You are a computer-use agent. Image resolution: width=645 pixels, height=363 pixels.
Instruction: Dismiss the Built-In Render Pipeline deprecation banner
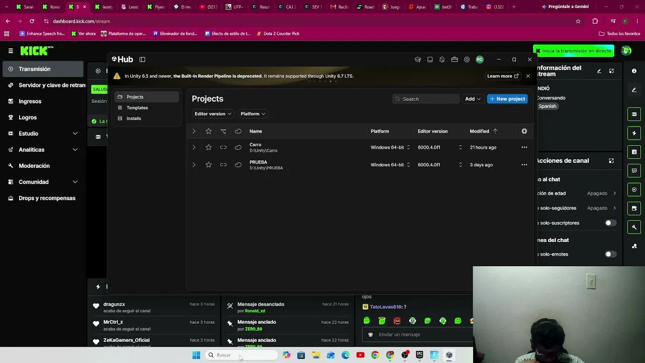pos(528,76)
